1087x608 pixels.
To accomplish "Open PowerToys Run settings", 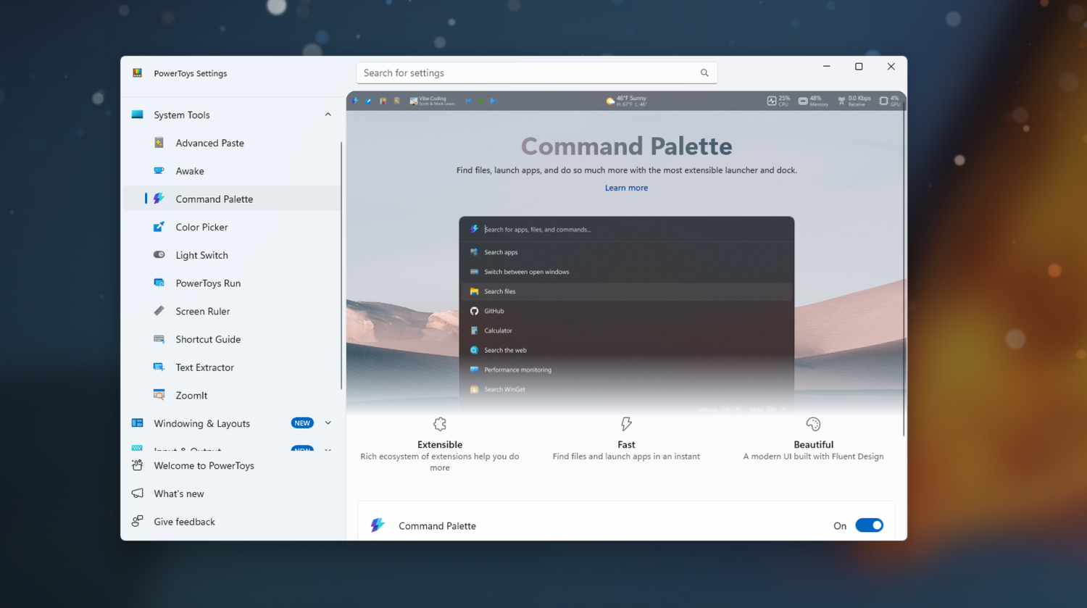I will (x=232, y=283).
